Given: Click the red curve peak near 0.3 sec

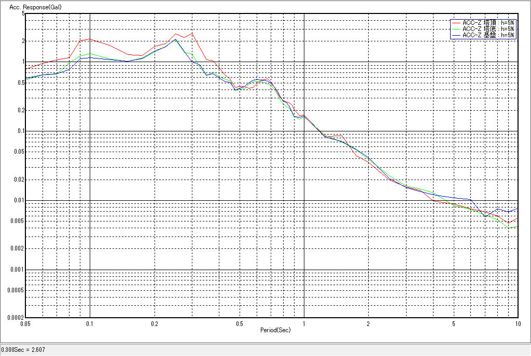Looking at the screenshot, I should (x=192, y=33).
